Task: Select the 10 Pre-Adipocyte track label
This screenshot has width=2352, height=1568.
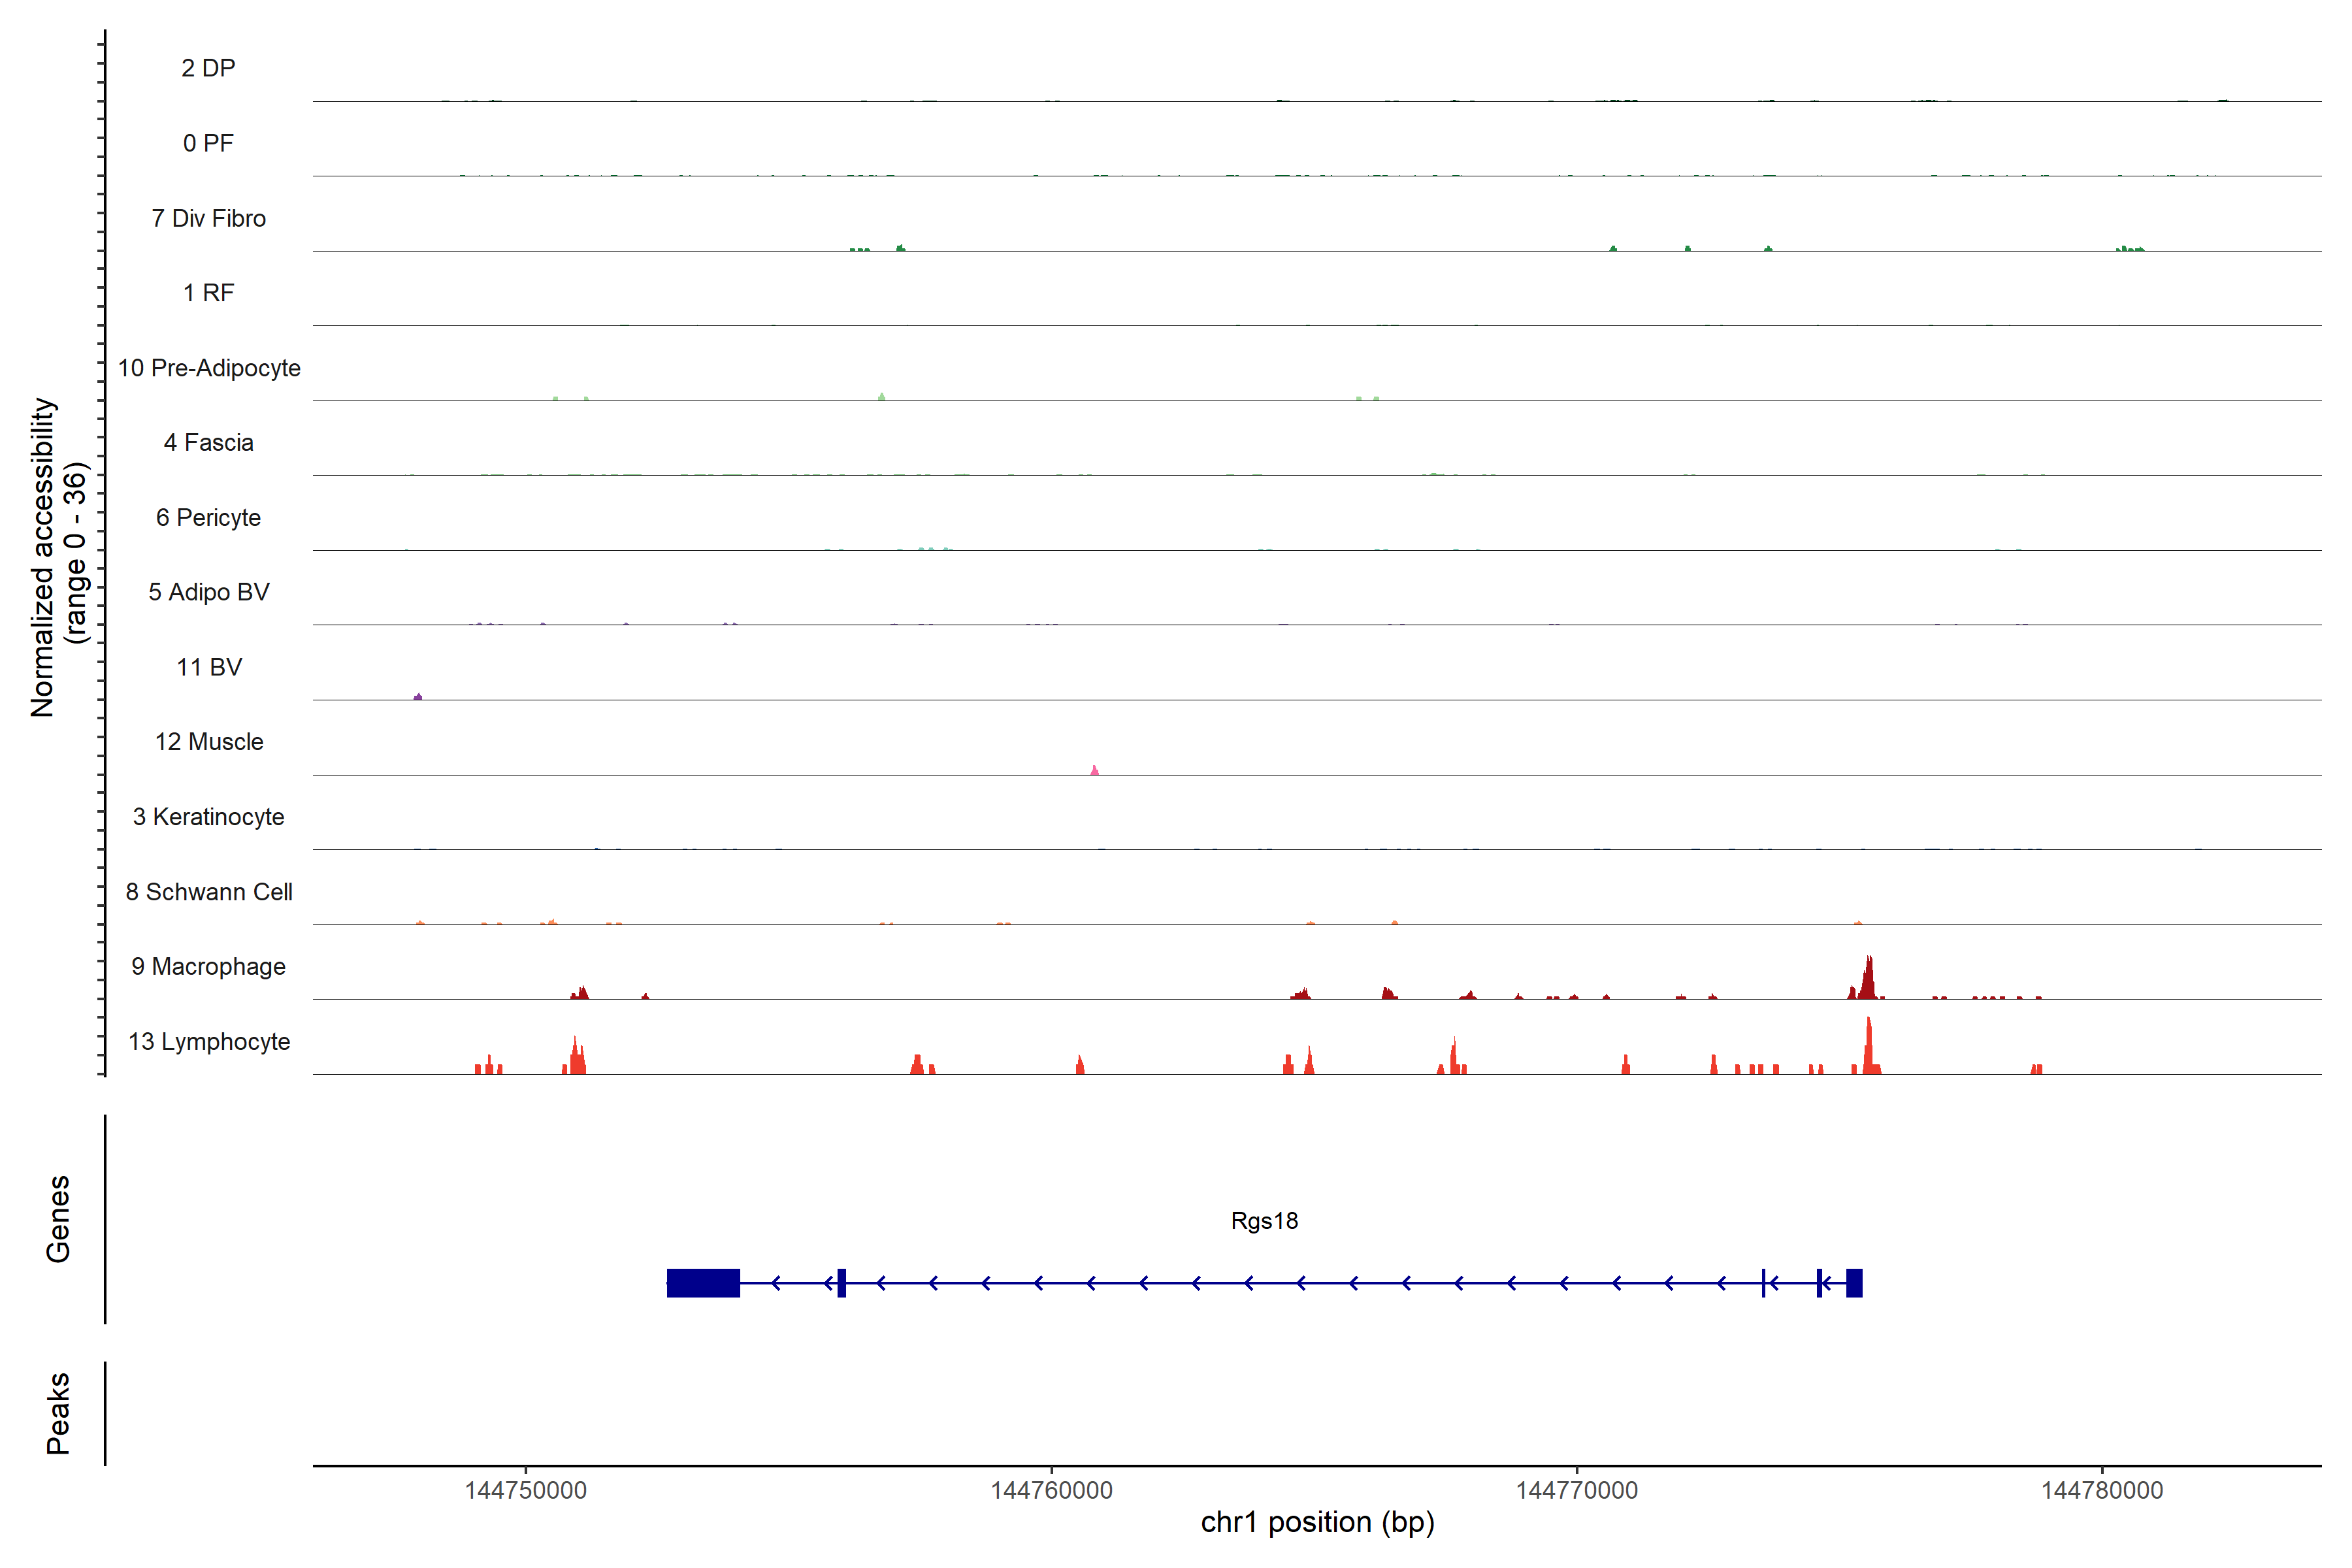Action: click(208, 368)
